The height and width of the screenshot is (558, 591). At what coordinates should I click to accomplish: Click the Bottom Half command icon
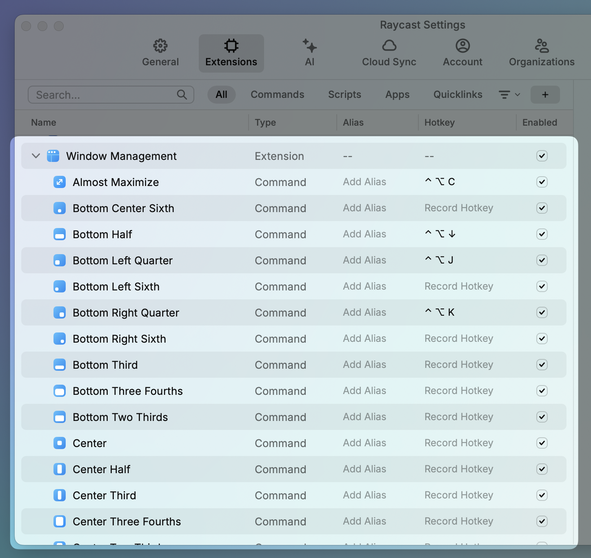[60, 234]
